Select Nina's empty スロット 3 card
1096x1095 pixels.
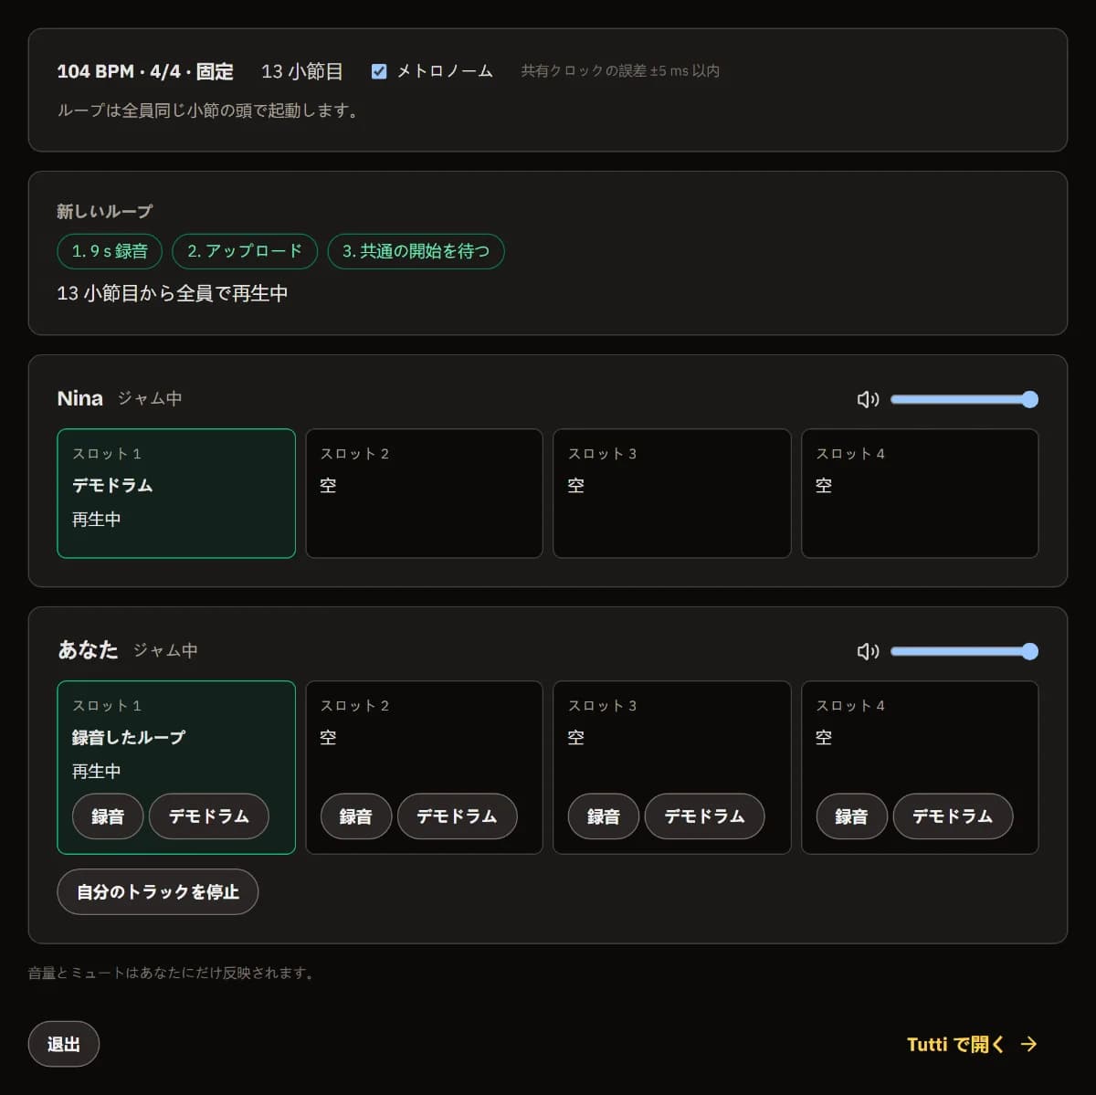pyautogui.click(x=672, y=493)
